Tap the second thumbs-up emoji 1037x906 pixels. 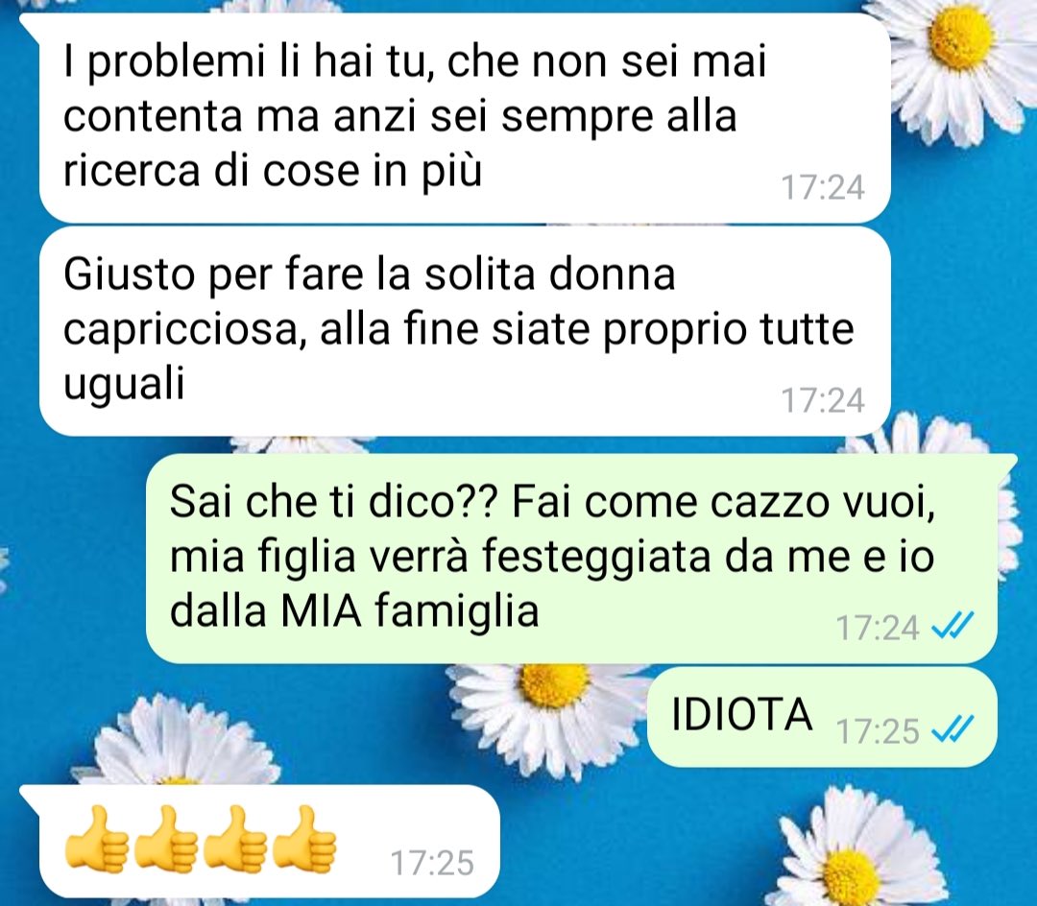(166, 837)
